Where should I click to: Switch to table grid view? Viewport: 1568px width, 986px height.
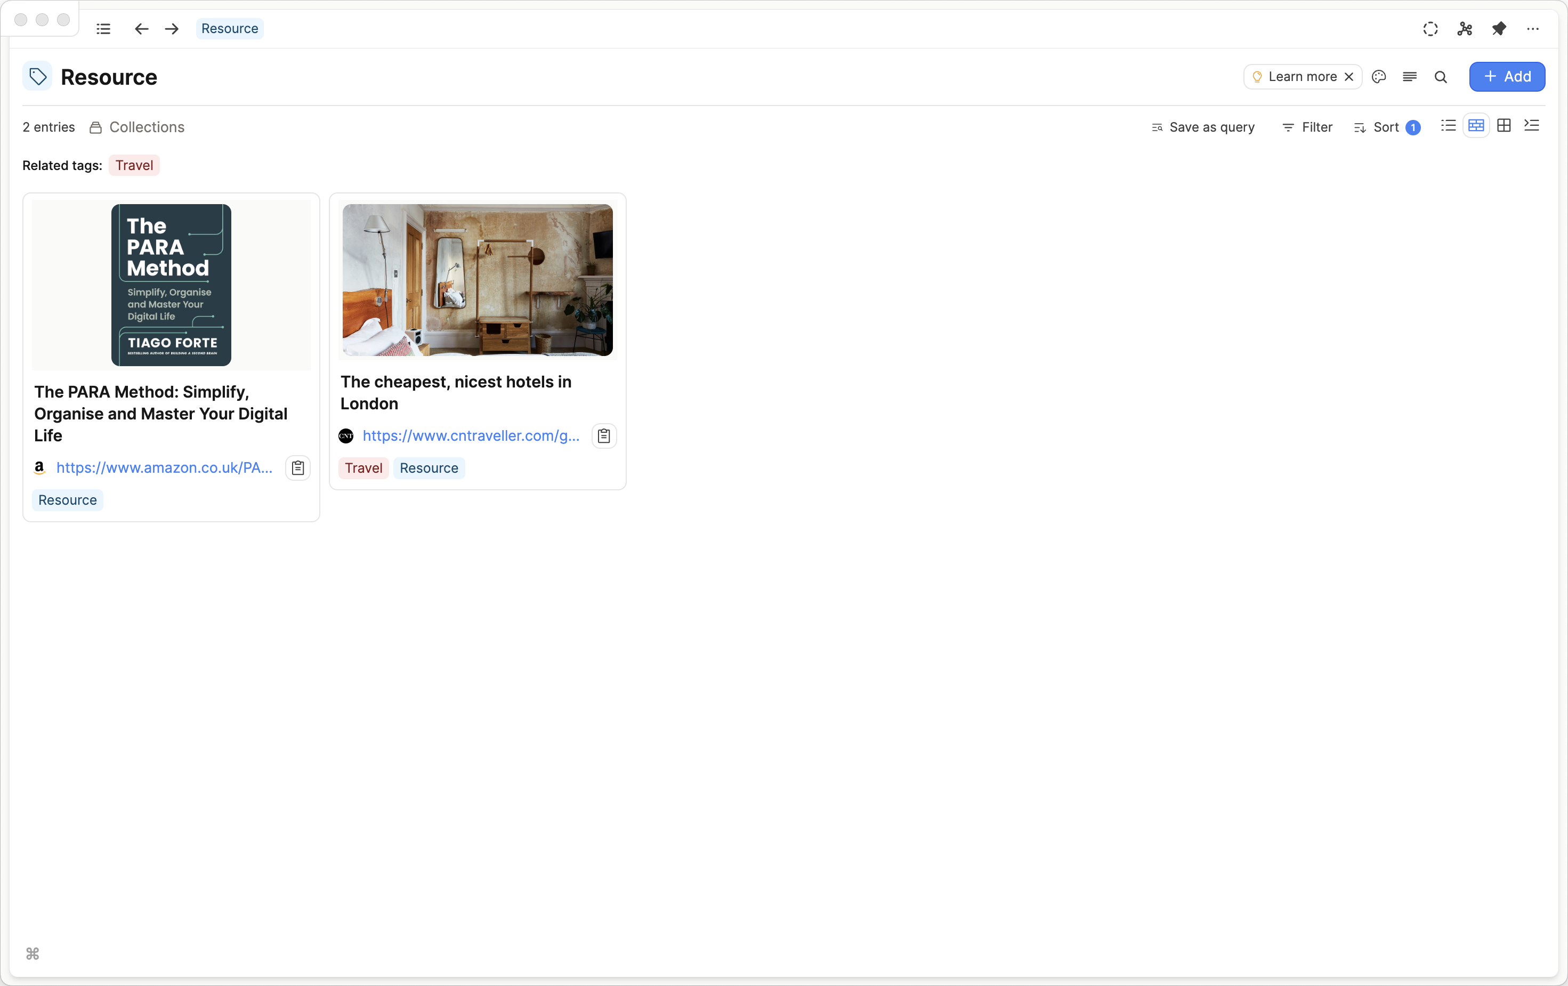(1504, 126)
